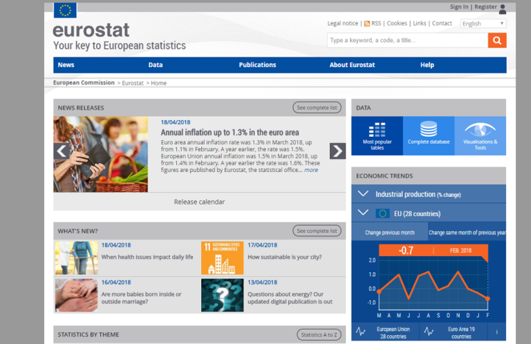Open the Release calendar link

(199, 202)
